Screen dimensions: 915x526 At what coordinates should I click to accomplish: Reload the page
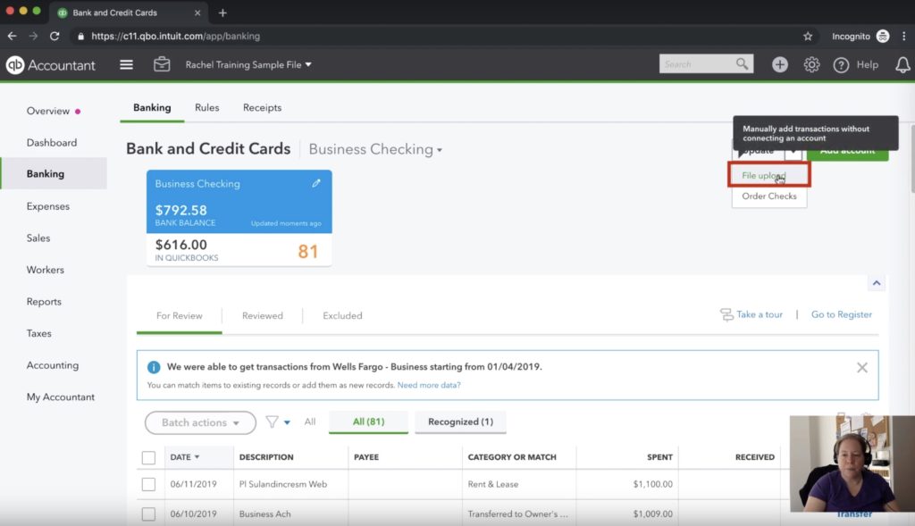[55, 36]
